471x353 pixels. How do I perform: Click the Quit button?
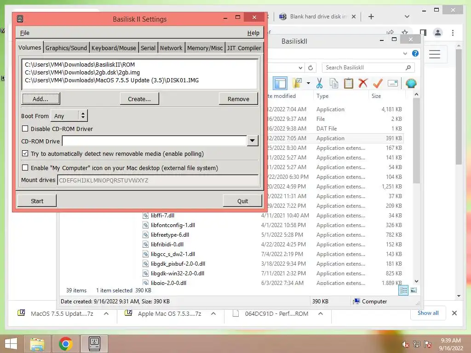(242, 201)
